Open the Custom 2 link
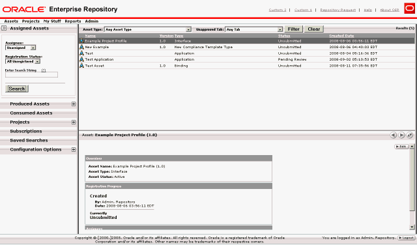This screenshot has height=245, width=417. pyautogui.click(x=278, y=10)
